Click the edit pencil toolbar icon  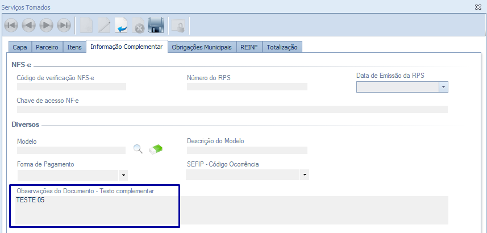(104, 26)
